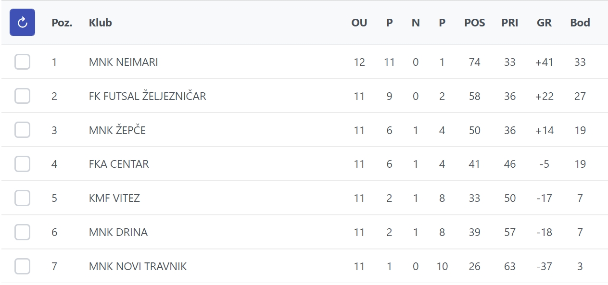Click the POS column header
The height and width of the screenshot is (285, 608).
pyautogui.click(x=475, y=23)
